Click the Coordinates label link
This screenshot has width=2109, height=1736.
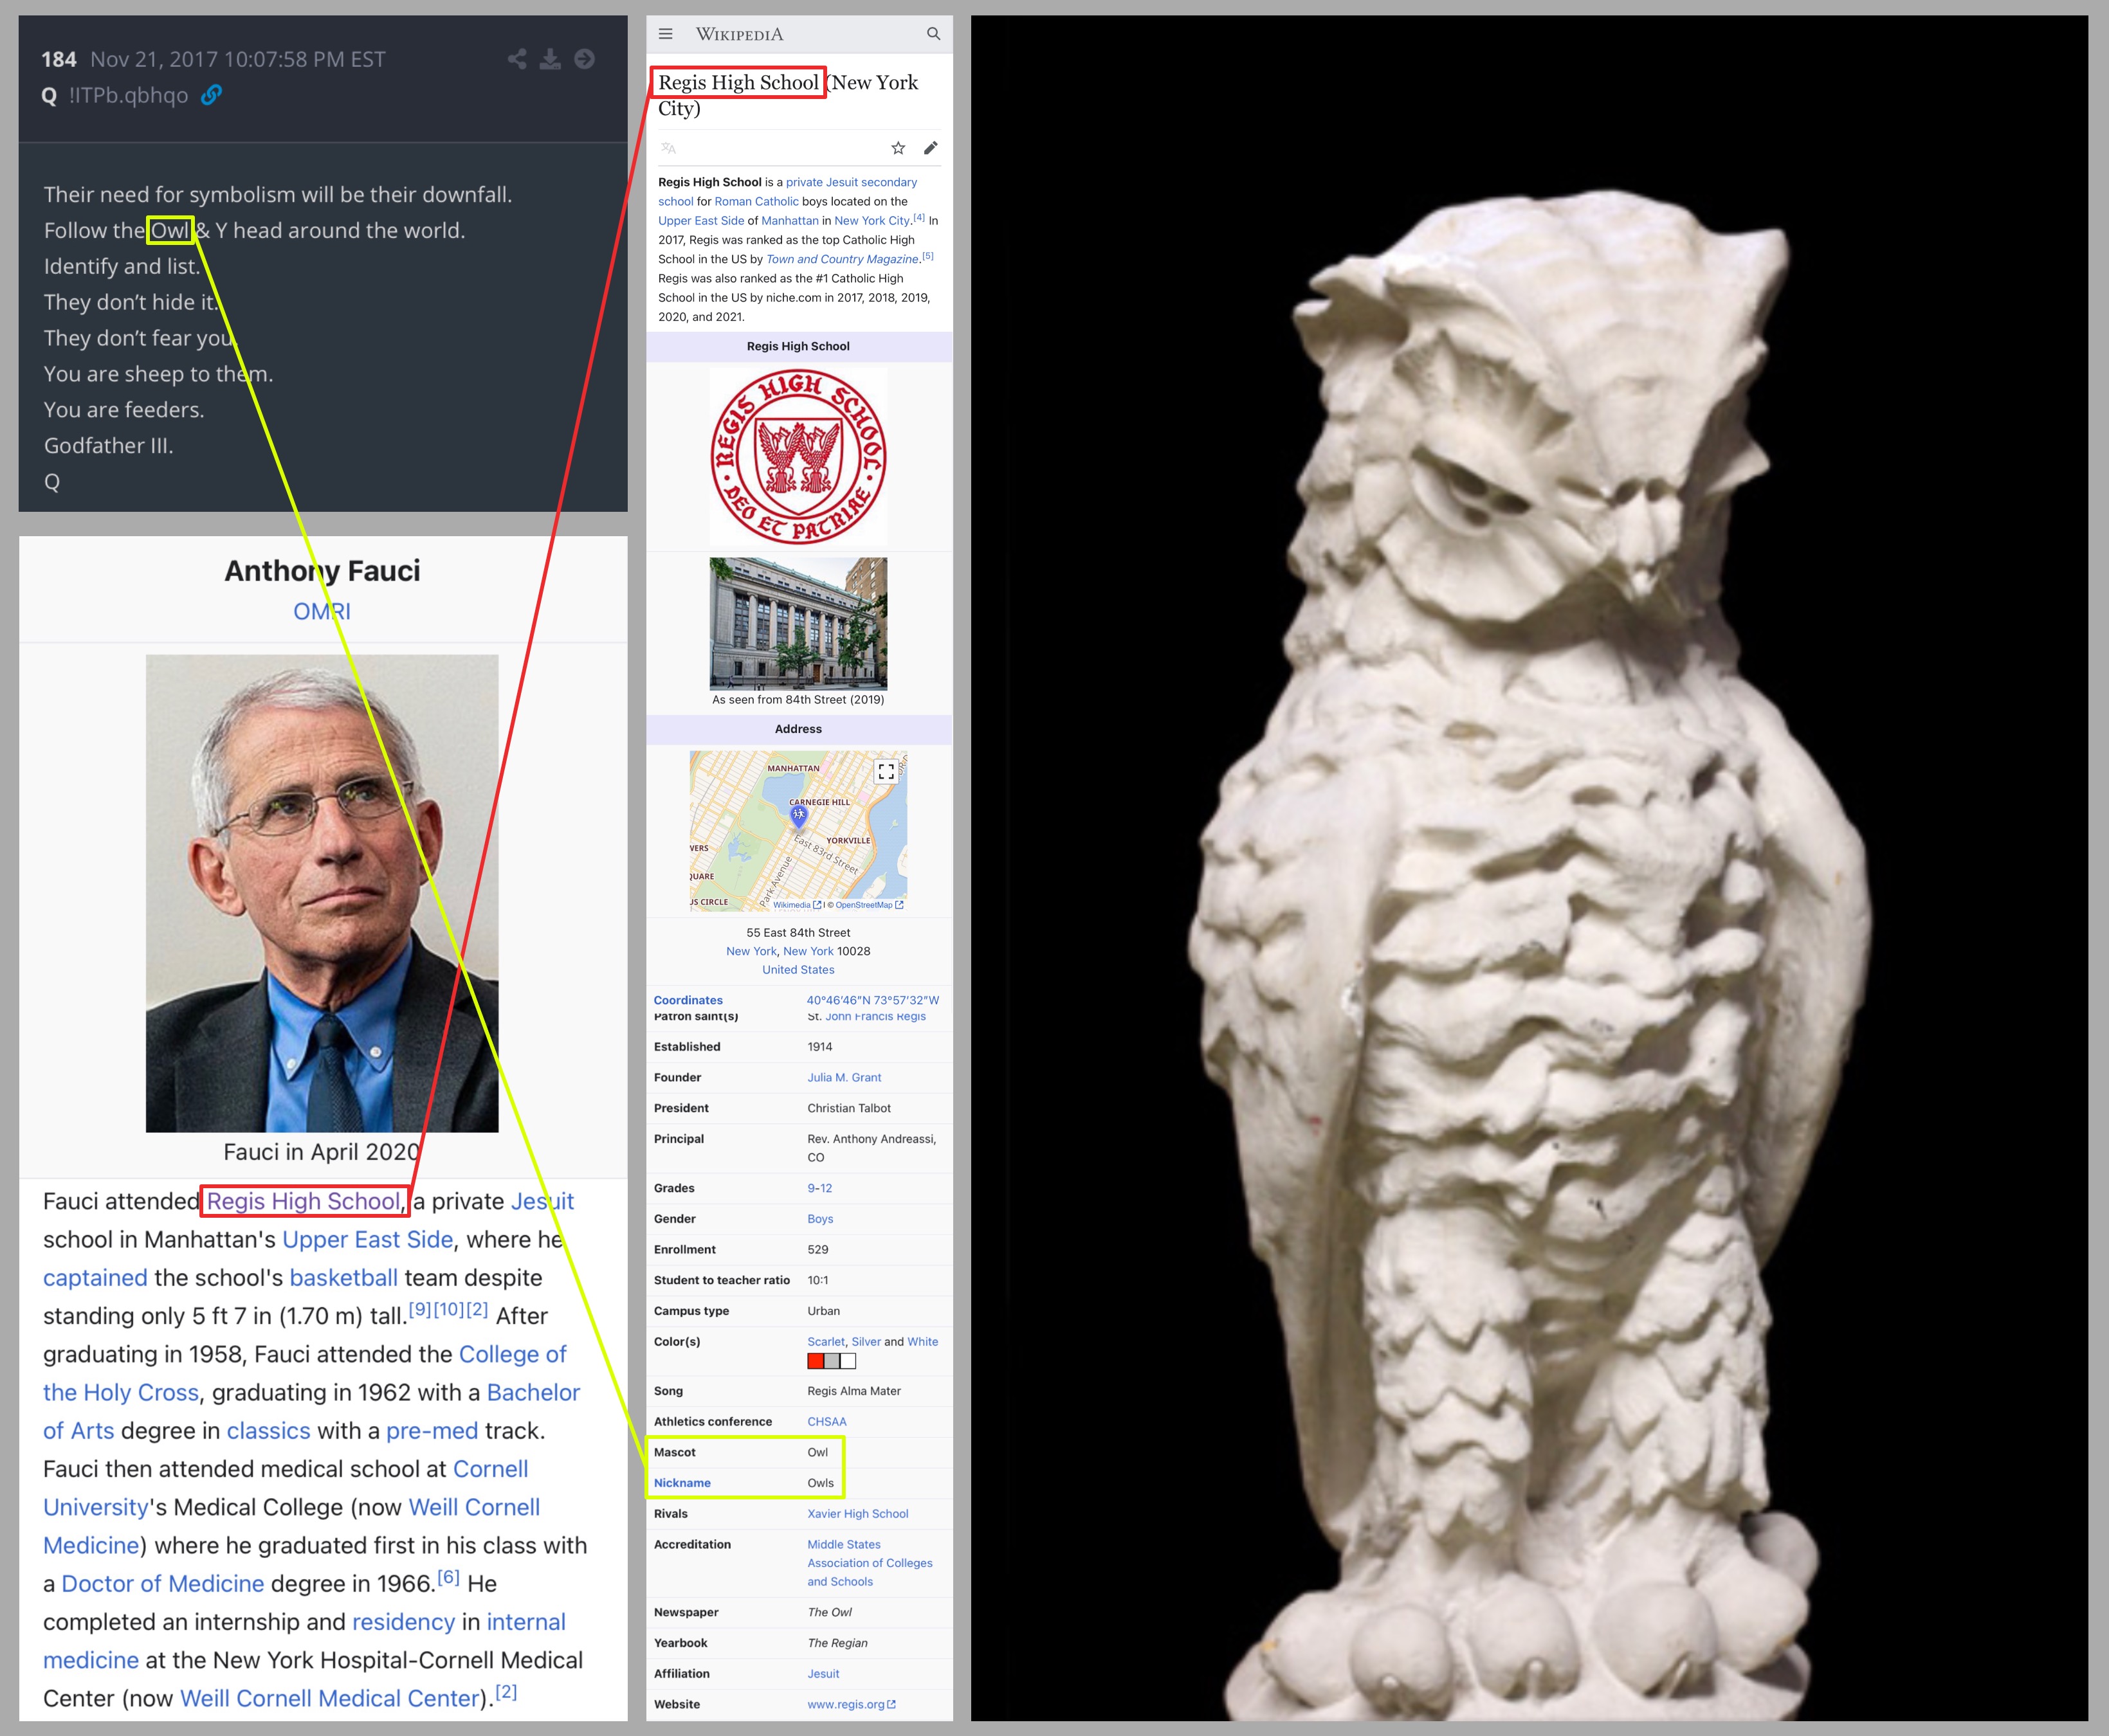tap(688, 1000)
